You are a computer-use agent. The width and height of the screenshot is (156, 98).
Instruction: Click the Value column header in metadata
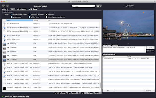(x=141, y=57)
